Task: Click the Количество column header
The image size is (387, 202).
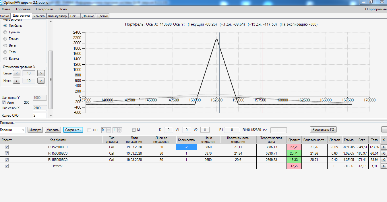Action: [x=186, y=140]
